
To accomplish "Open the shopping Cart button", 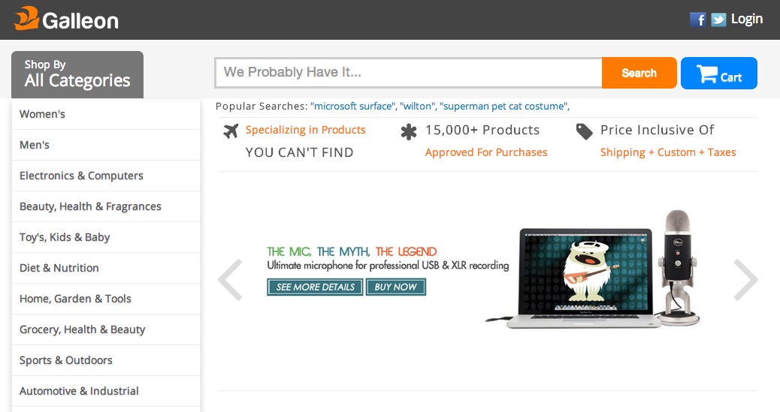I will [x=719, y=73].
